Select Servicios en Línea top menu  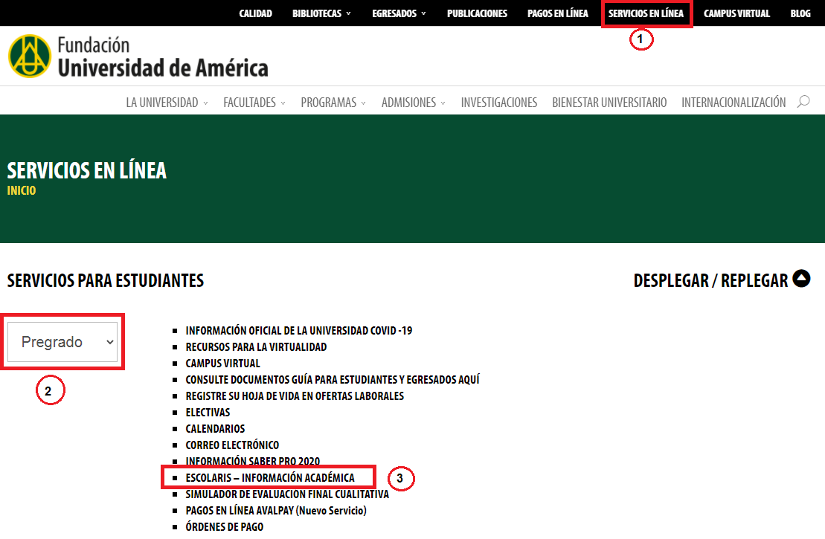coord(646,13)
